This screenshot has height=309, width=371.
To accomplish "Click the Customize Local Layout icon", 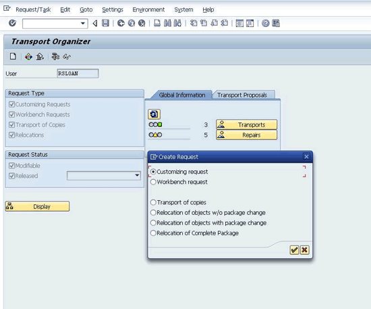I will 276,24.
